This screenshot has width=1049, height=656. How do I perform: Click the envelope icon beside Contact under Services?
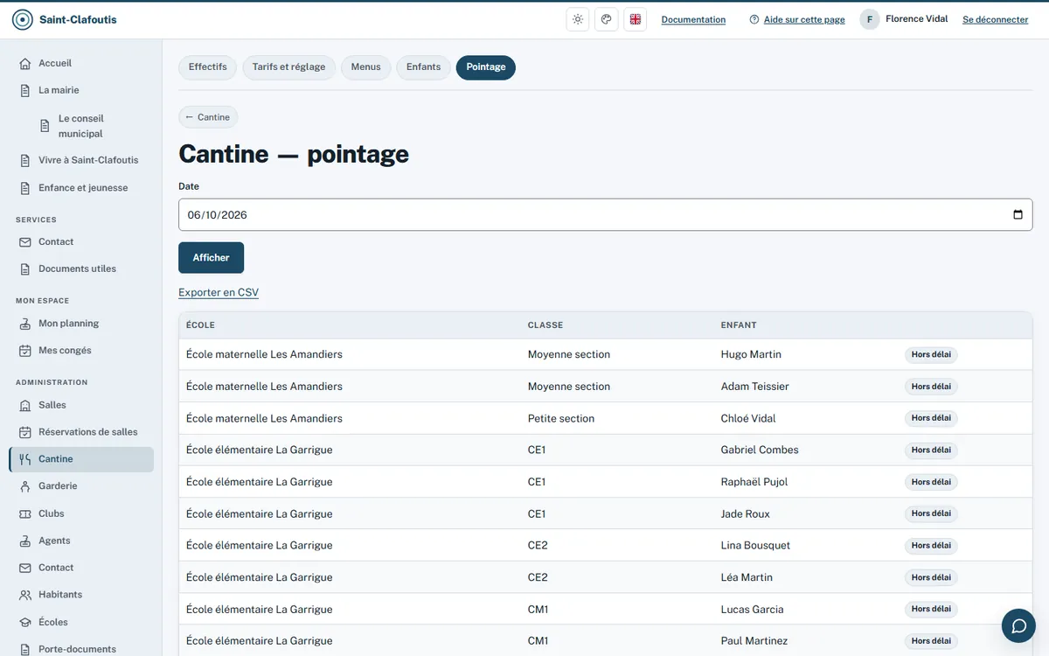tap(25, 241)
